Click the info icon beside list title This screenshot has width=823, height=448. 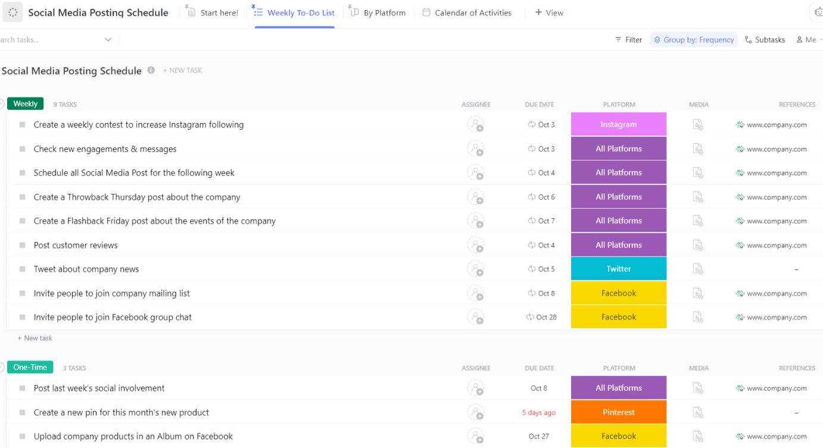click(x=151, y=70)
